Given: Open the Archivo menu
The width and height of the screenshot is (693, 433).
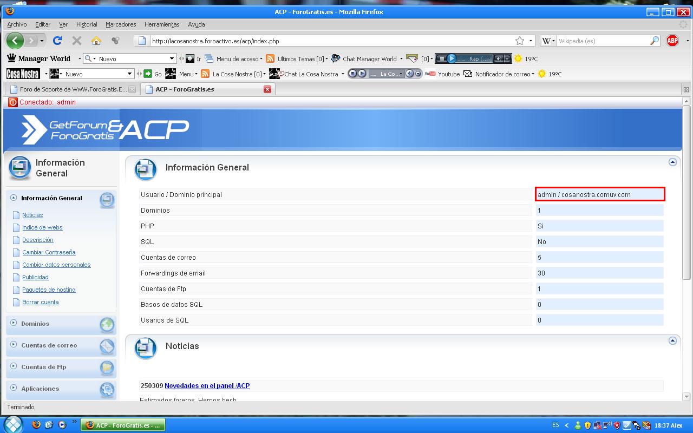Looking at the screenshot, I should (17, 24).
